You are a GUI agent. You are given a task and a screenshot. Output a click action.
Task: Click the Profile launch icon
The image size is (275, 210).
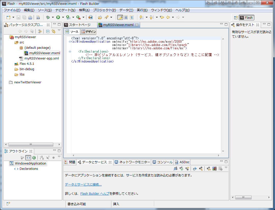pyautogui.click(x=68, y=17)
